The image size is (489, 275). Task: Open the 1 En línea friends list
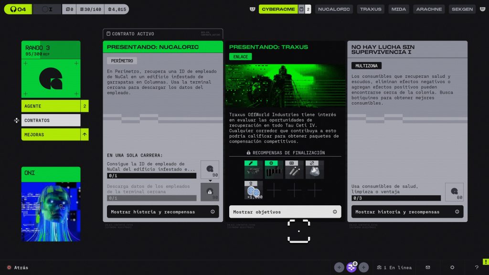click(x=394, y=267)
